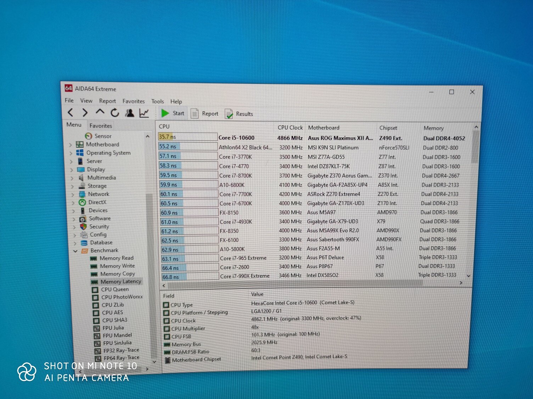Image resolution: width=533 pixels, height=399 pixels.
Task: Sort by Motherboard column header
Action: pyautogui.click(x=324, y=128)
